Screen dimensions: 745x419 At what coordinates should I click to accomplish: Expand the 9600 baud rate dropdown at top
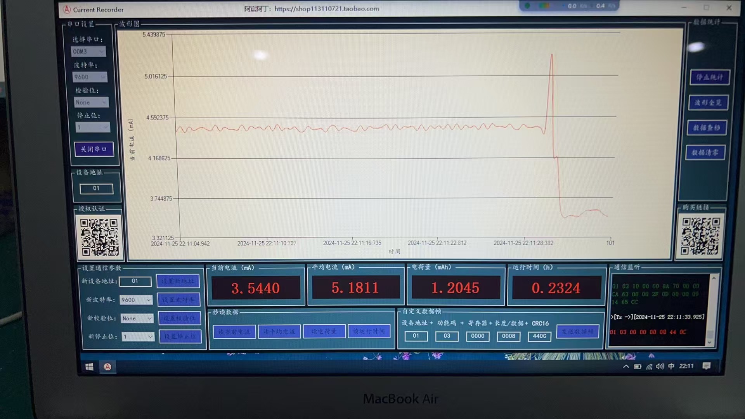tap(90, 77)
